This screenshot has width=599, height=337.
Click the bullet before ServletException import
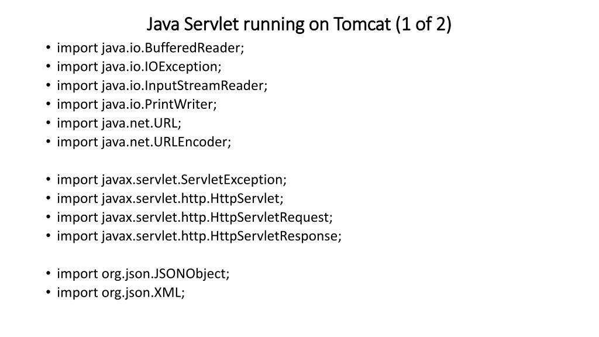pyautogui.click(x=48, y=179)
